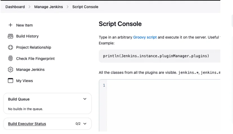233x134 pixels.
Task: Click the Build History tray icon
Action: click(10, 36)
